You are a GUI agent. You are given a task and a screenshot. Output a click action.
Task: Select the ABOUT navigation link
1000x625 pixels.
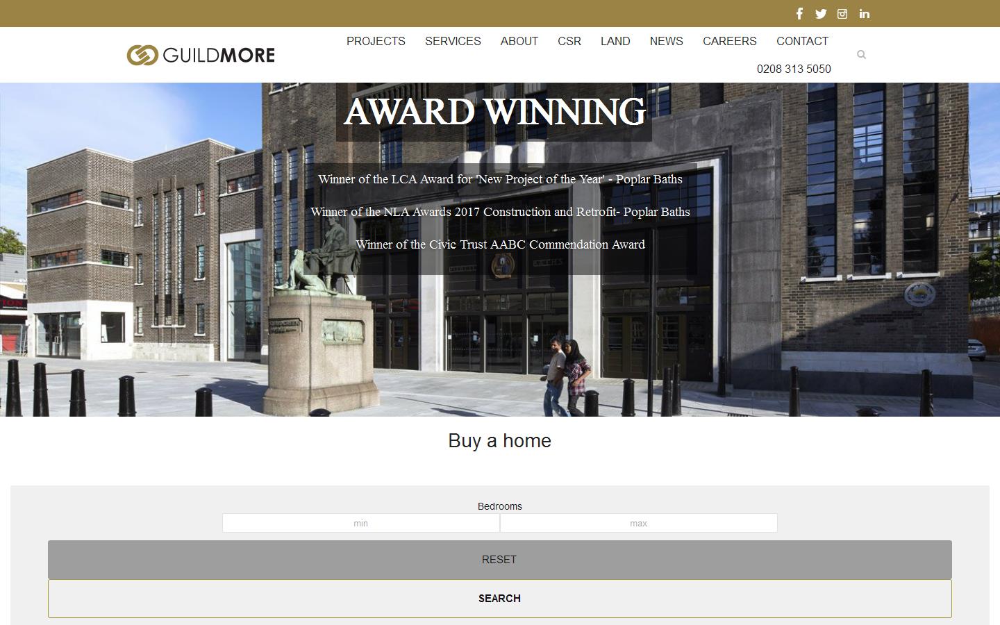point(519,41)
